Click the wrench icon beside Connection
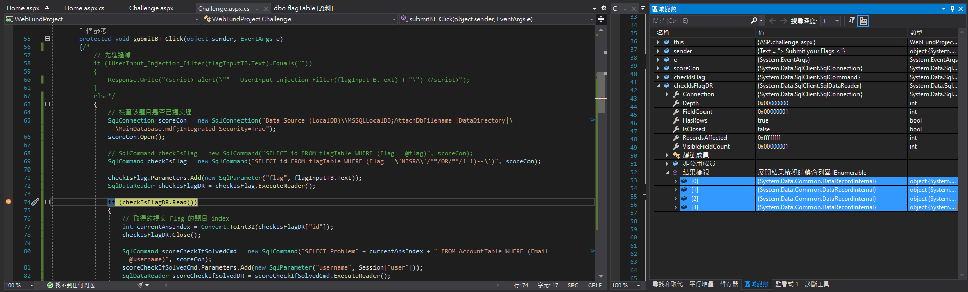 tap(676, 94)
